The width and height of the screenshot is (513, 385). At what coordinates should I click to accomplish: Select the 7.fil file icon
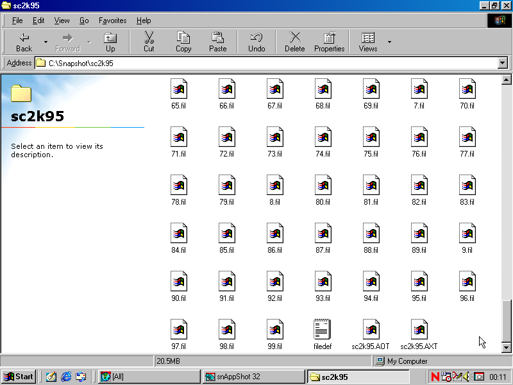point(419,89)
